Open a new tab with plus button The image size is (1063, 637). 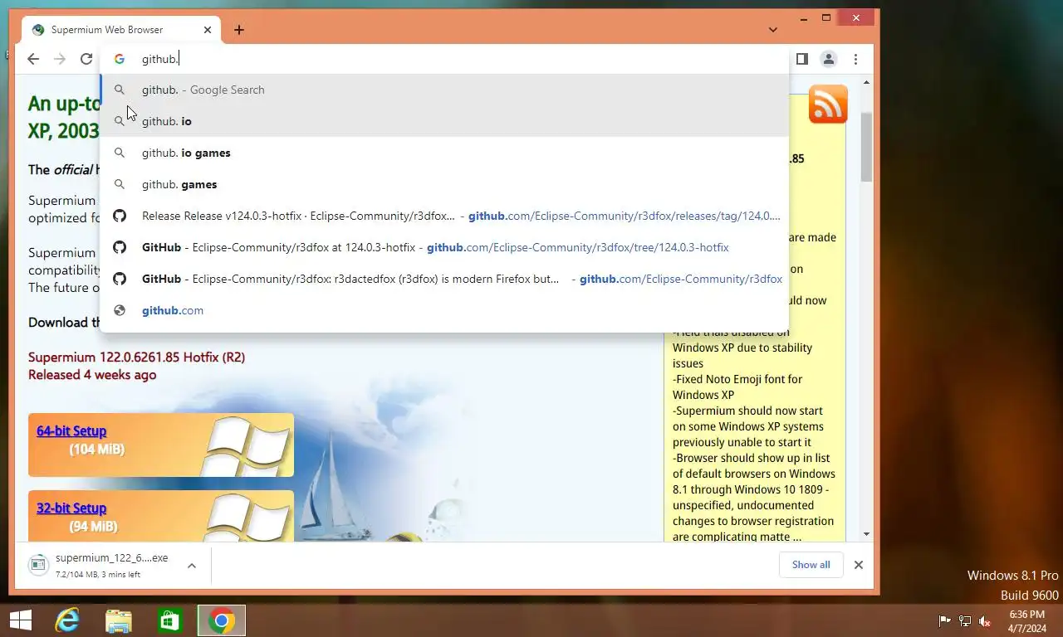tap(239, 30)
